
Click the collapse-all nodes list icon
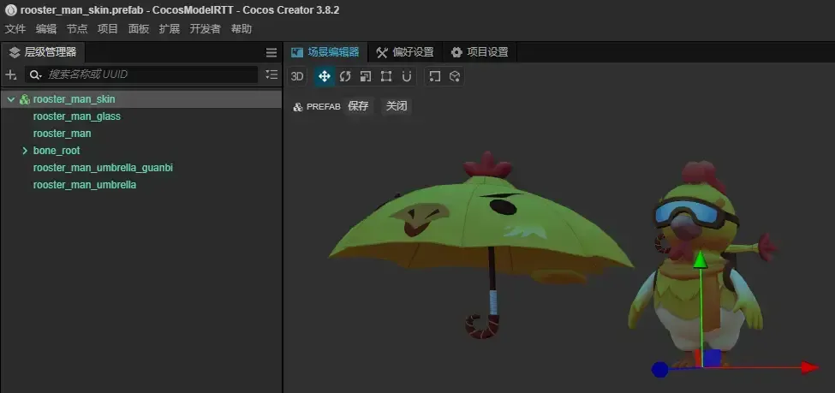point(271,74)
